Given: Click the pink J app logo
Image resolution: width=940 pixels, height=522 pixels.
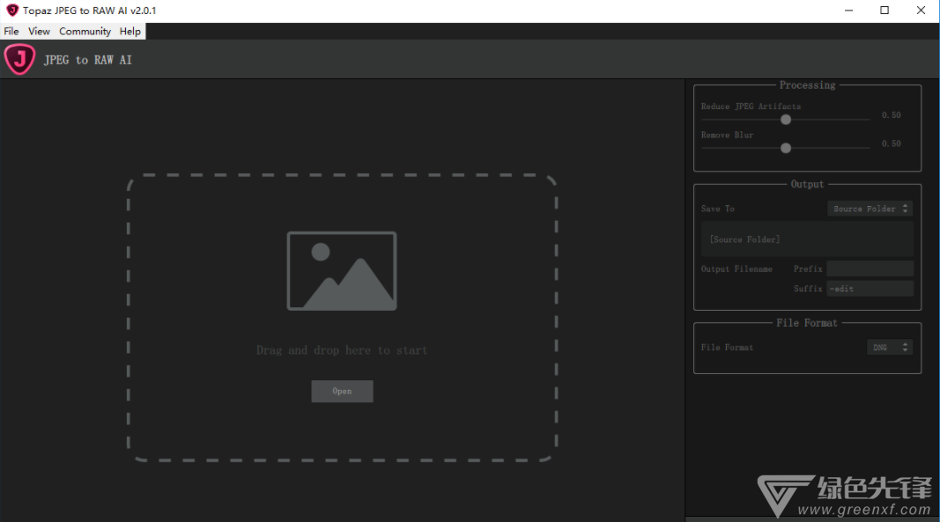Looking at the screenshot, I should pyautogui.click(x=19, y=59).
